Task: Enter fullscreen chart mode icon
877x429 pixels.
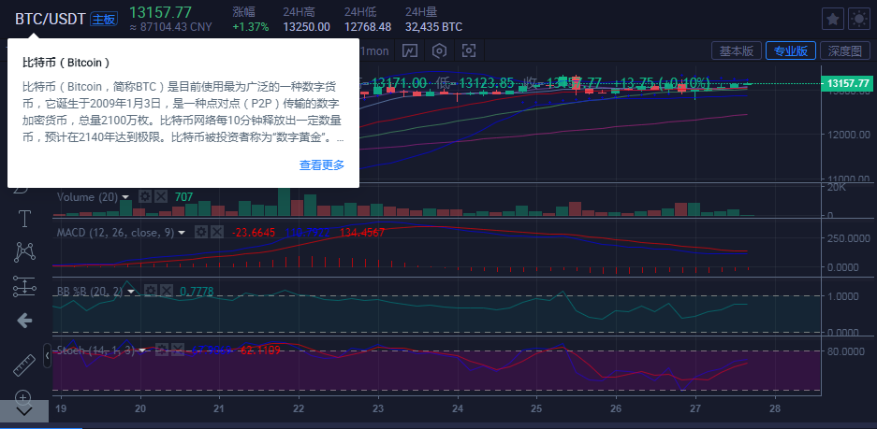Action: pyautogui.click(x=469, y=51)
